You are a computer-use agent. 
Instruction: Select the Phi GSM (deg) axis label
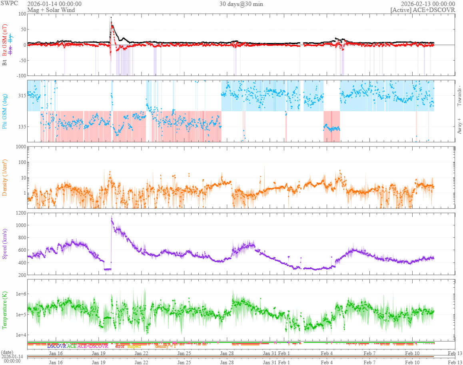click(5, 111)
